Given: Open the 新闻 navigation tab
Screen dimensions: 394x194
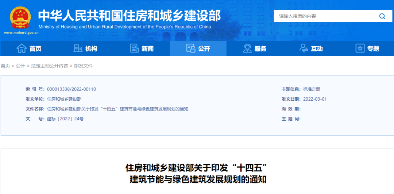Looking at the screenshot, I should [148, 48].
